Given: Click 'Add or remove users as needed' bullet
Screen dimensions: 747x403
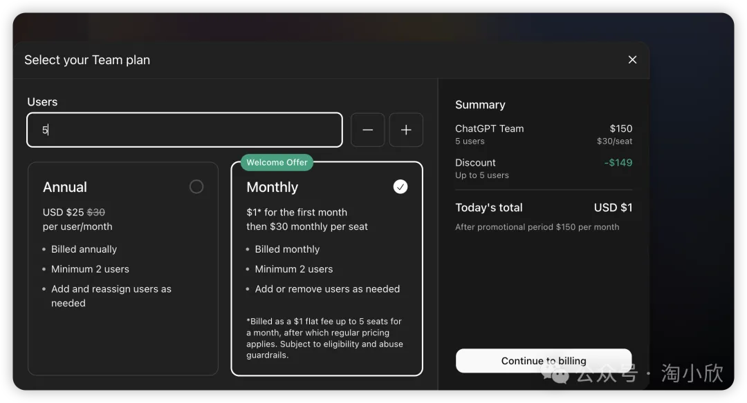Looking at the screenshot, I should pos(327,288).
